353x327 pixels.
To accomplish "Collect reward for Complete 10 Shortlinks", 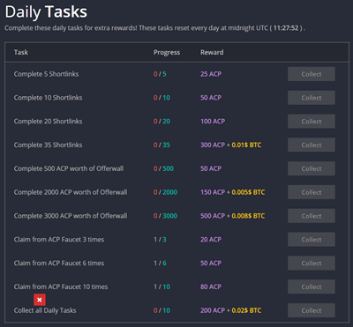I will coord(312,98).
